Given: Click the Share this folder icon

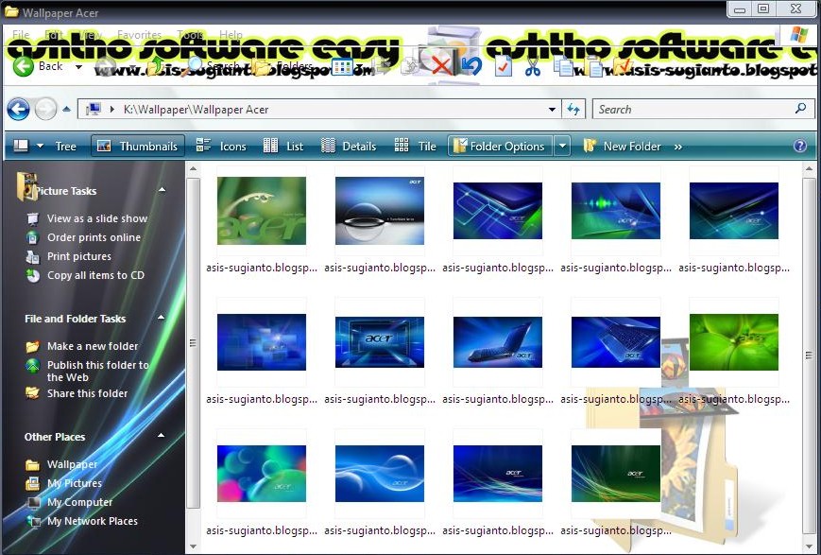Looking at the screenshot, I should pos(32,393).
